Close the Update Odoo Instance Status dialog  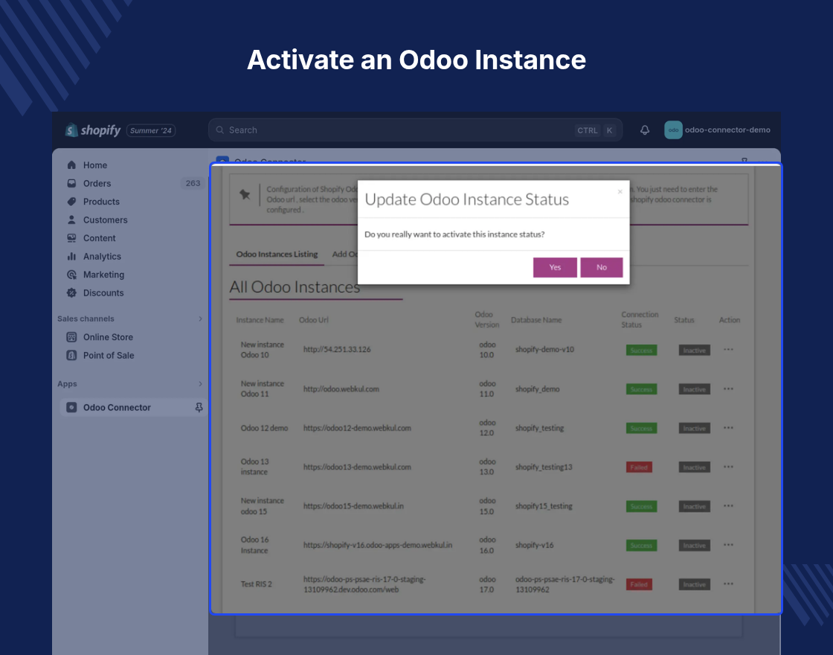pos(620,192)
